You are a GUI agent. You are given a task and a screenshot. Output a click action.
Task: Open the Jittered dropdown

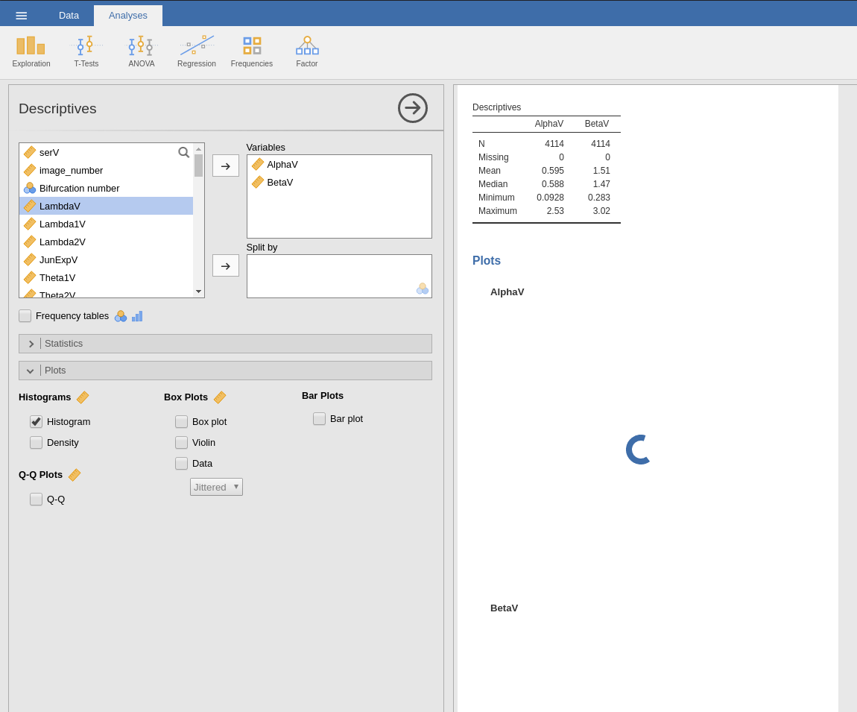[x=216, y=487]
